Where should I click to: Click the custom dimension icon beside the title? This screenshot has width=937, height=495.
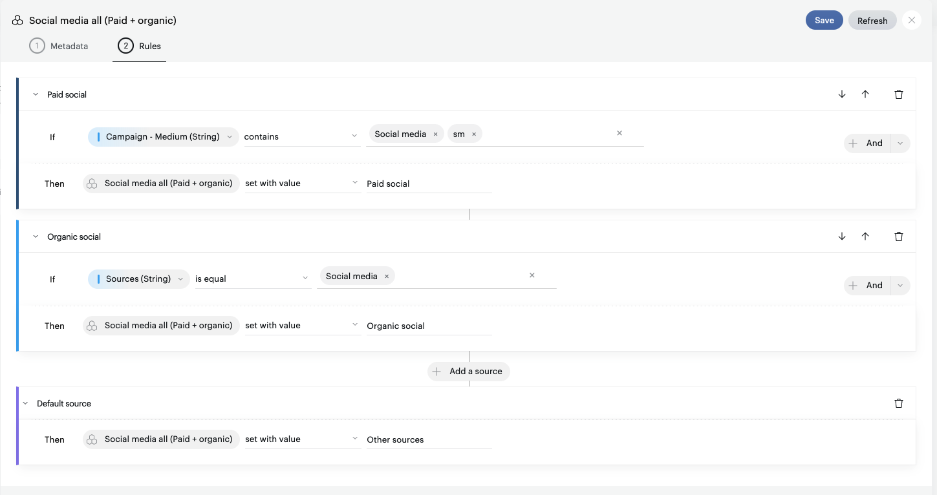(x=17, y=20)
